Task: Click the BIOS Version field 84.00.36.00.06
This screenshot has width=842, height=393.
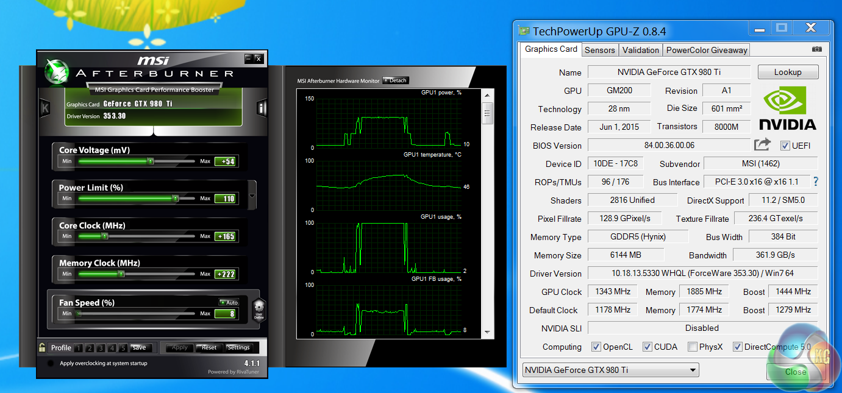Action: pyautogui.click(x=669, y=145)
